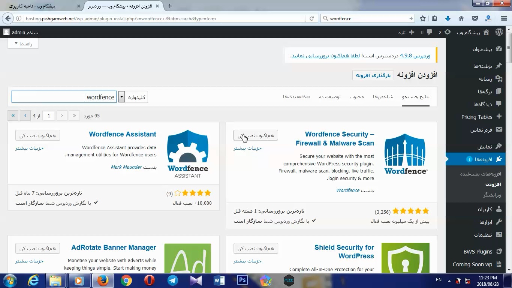Open the Firefox hamburger menu
Image resolution: width=512 pixels, height=288 pixels.
click(x=504, y=18)
